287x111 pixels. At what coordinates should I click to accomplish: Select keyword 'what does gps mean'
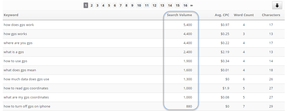(x=20, y=70)
